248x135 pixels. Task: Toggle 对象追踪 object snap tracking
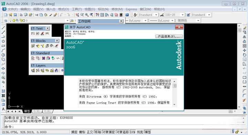point(123,132)
